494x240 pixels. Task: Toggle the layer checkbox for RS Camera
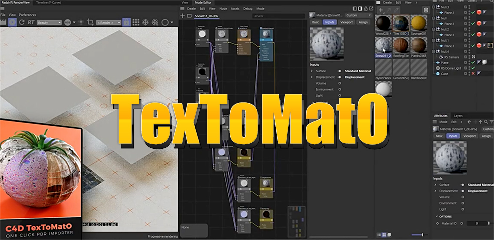(465, 57)
